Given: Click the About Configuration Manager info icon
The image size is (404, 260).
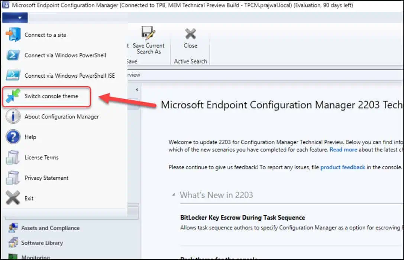Looking at the screenshot, I should tap(13, 116).
